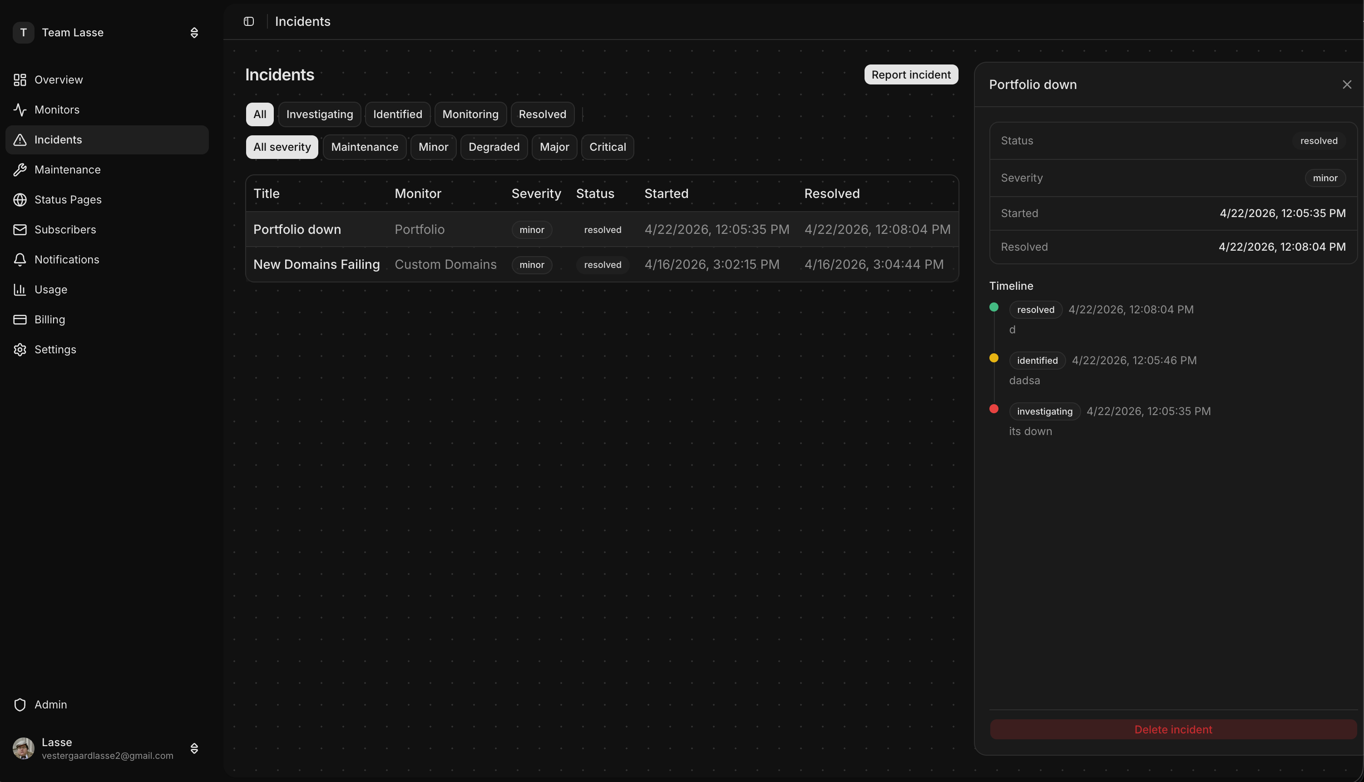Open Status Pages from the sidebar

[68, 199]
